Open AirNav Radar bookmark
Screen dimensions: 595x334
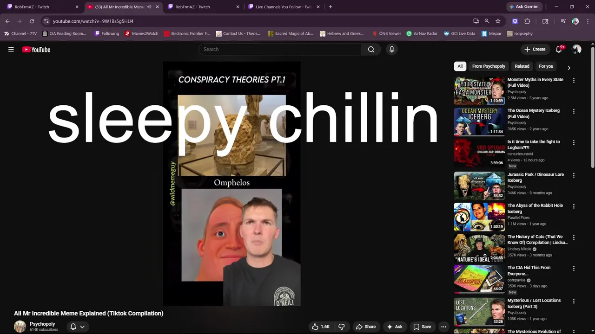[422, 33]
